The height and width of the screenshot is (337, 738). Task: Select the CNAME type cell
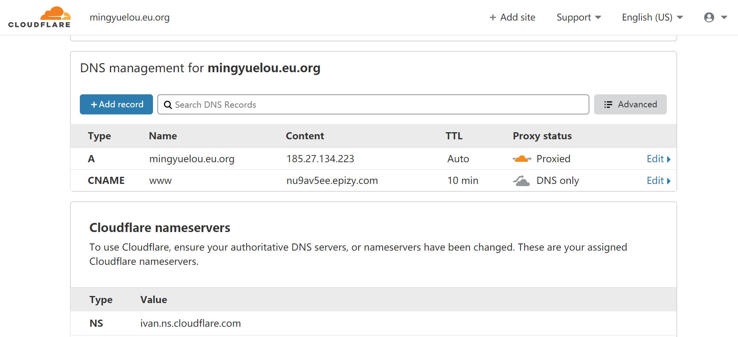(106, 181)
